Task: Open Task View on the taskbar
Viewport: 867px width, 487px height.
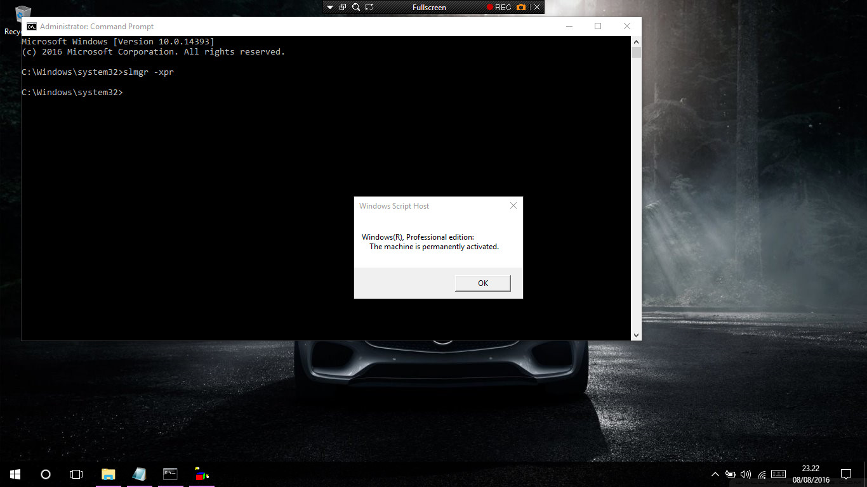Action: (x=76, y=474)
